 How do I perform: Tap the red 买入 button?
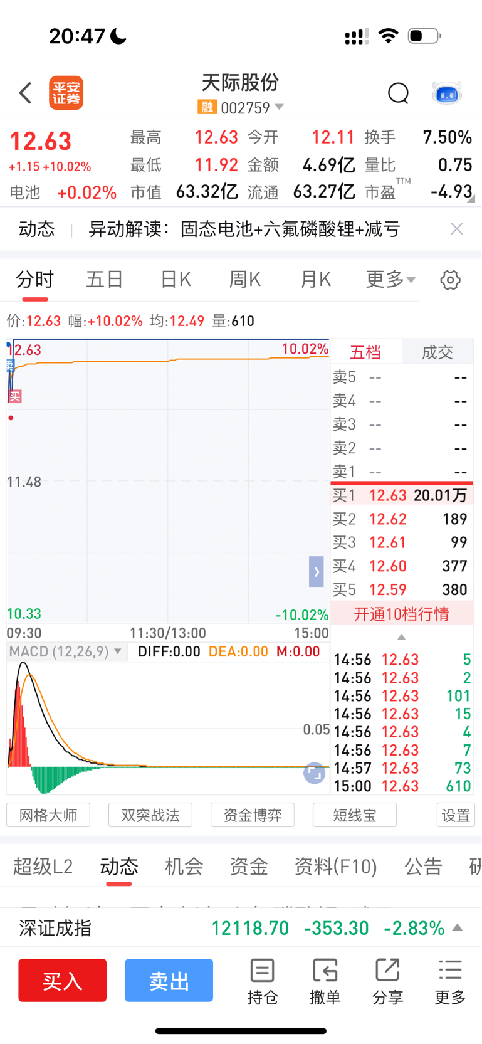pos(63,981)
